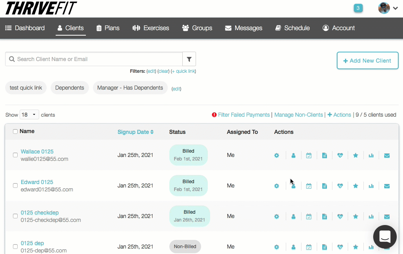Open calendar icon for Edward 0125

(x=309, y=186)
